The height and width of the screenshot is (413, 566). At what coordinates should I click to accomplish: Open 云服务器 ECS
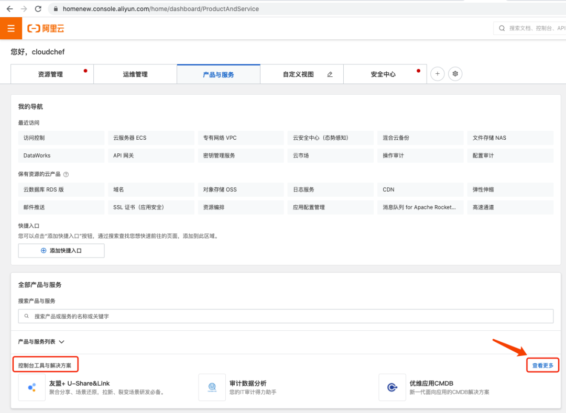coord(151,138)
